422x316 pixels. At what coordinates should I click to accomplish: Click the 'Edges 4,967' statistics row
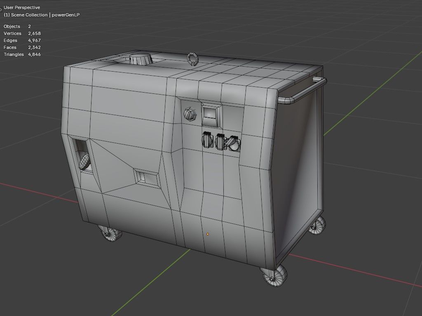[22, 40]
